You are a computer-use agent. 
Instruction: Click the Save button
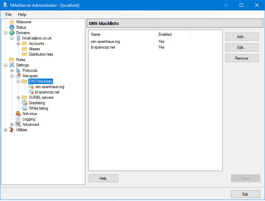coord(245,178)
